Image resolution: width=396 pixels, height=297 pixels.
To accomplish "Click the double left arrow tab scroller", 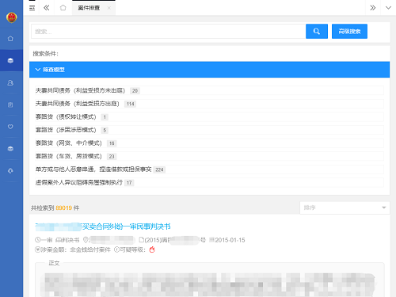I will 47,8.
